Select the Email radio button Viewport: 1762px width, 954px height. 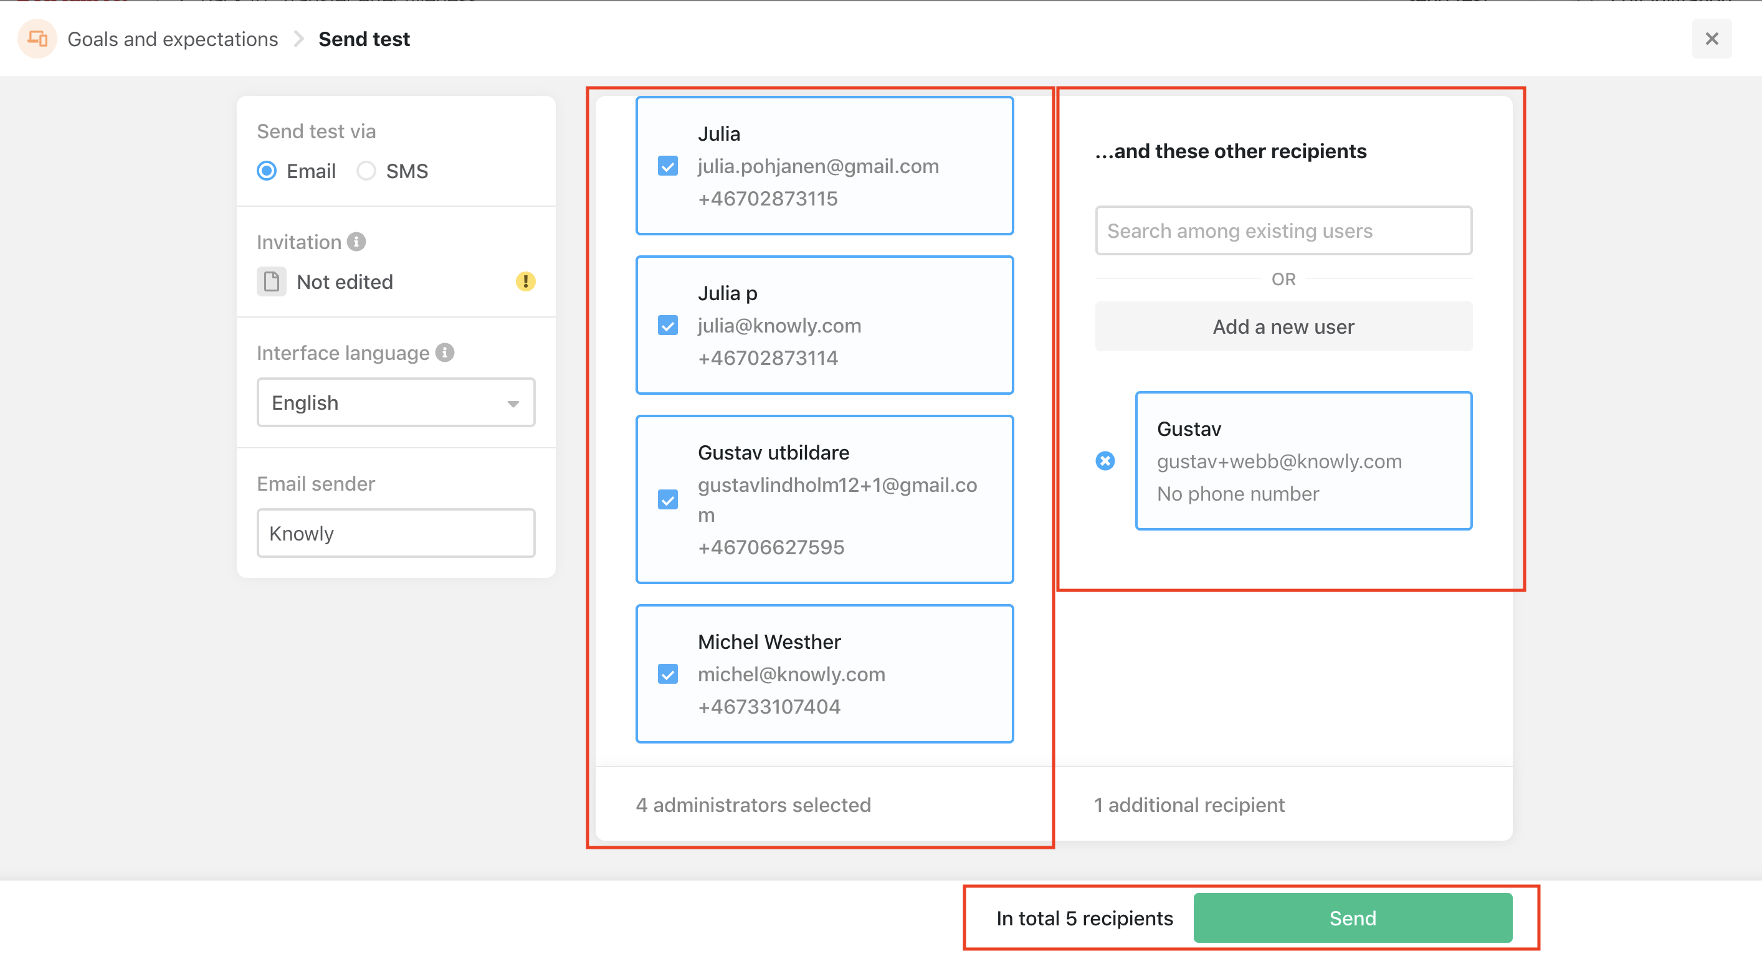point(267,170)
